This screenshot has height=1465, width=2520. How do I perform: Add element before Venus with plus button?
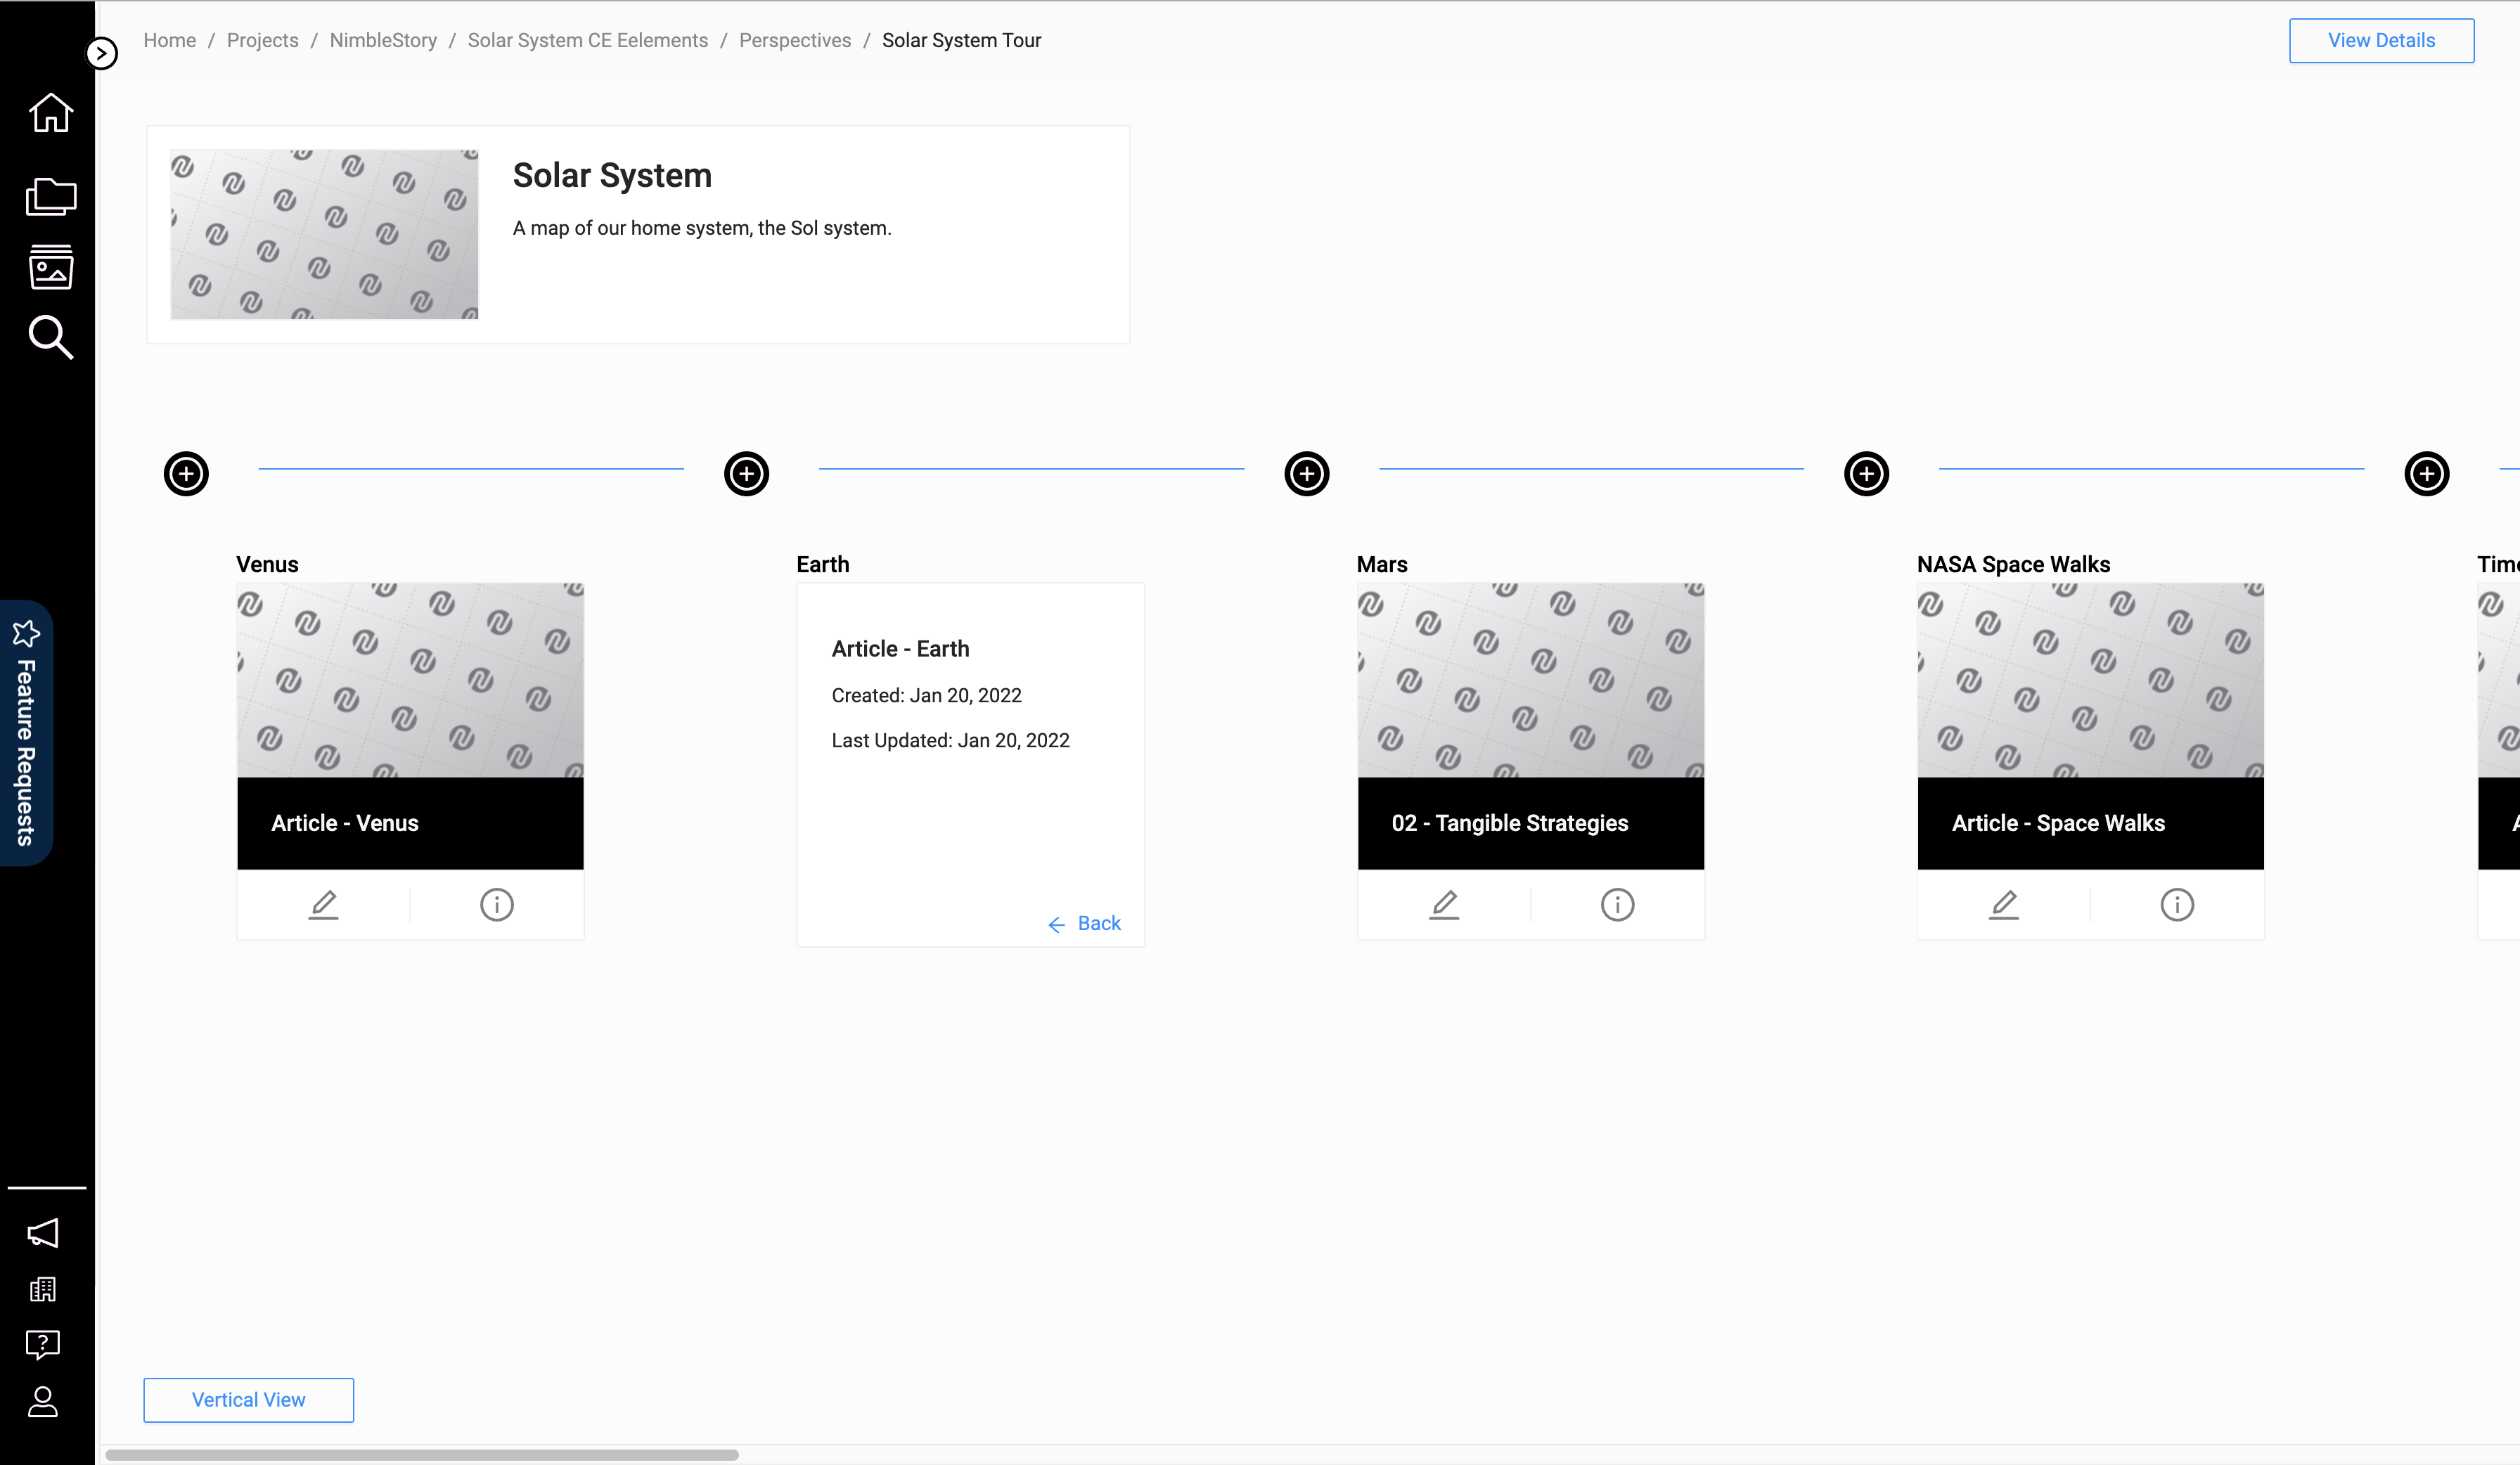point(186,474)
